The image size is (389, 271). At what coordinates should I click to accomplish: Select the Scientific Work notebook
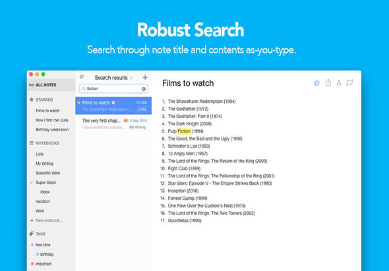(x=48, y=173)
